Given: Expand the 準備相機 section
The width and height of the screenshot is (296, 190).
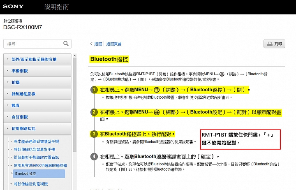Looking at the screenshot, I should (x=37, y=71).
